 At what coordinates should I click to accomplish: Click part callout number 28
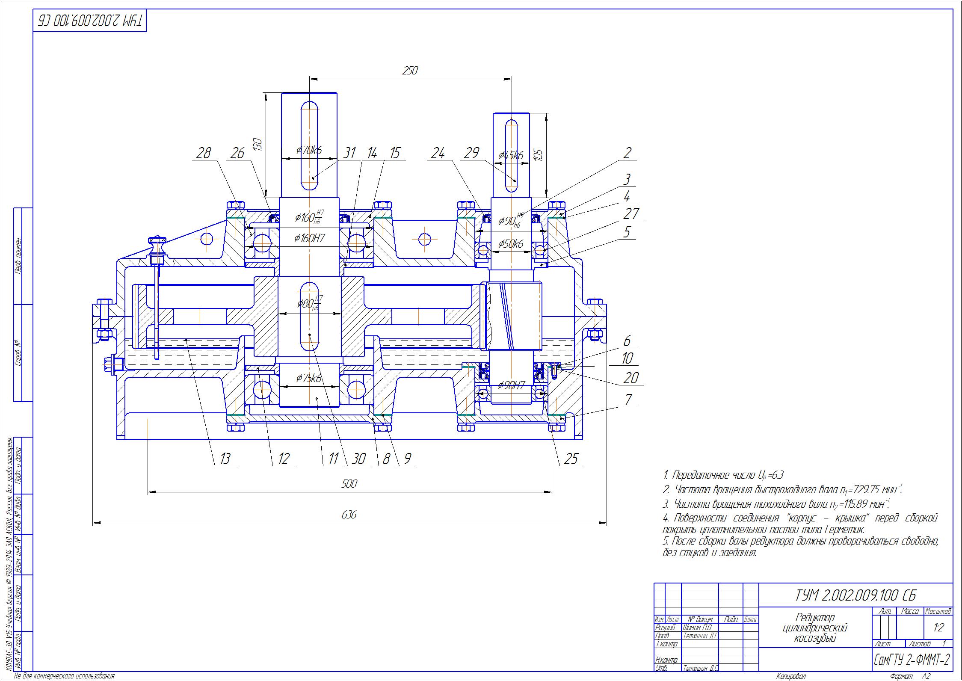204,153
